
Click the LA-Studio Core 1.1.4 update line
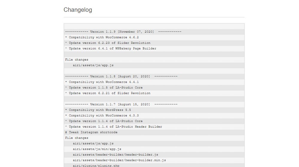pos(104,121)
